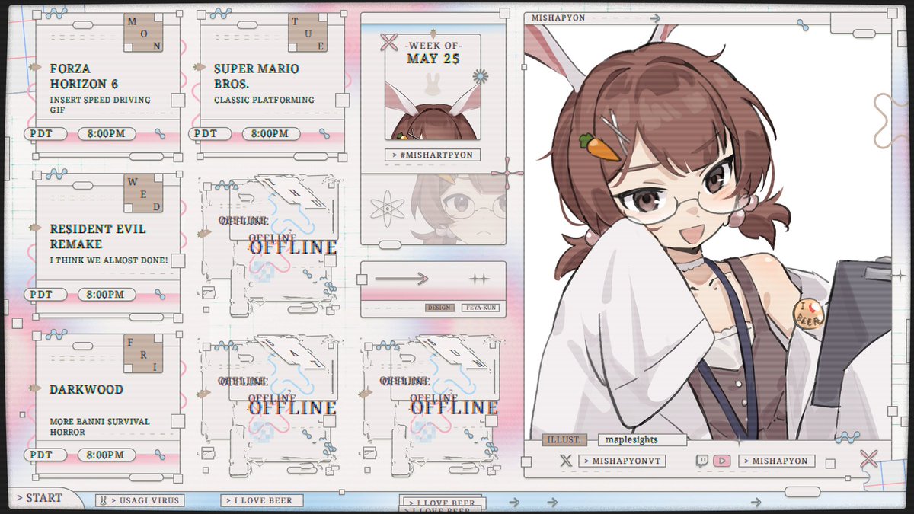Click the arrow bullet beside Resident Evil Remake

(35, 227)
